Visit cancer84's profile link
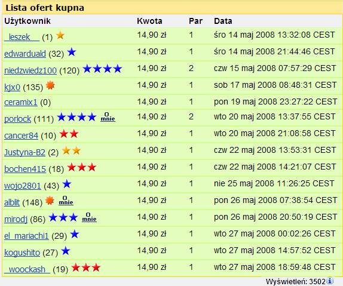Image resolution: width=343 pixels, height=286 pixels. [x=22, y=136]
